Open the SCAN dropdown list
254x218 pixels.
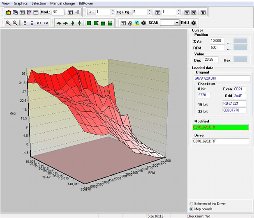click(177, 23)
